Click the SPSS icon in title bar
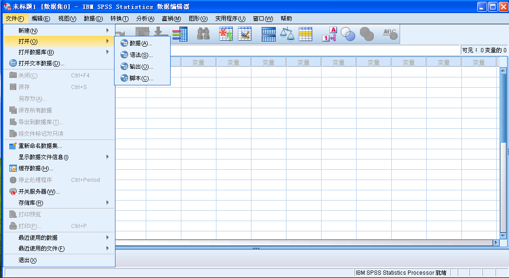This screenshot has height=278, width=509. [7, 7]
